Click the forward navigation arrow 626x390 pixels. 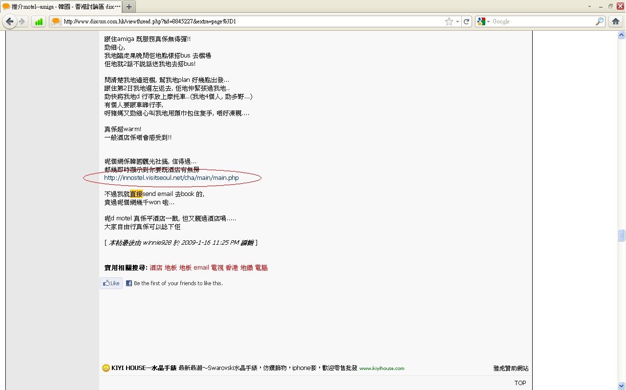click(22, 21)
